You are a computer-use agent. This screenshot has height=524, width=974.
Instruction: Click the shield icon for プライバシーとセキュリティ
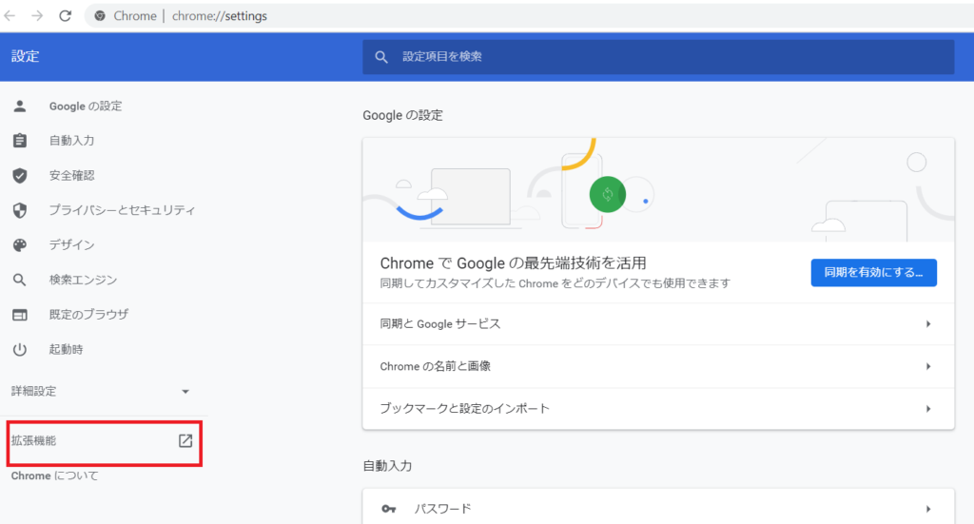tap(19, 210)
